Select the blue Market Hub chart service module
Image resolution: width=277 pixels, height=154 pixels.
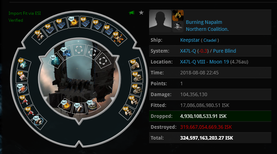pyautogui.click(x=66, y=52)
